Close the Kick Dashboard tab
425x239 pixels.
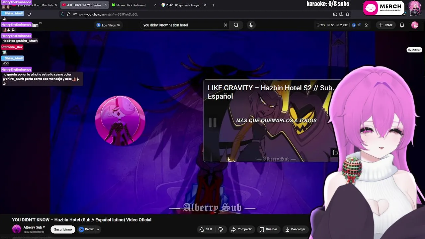pos(155,5)
